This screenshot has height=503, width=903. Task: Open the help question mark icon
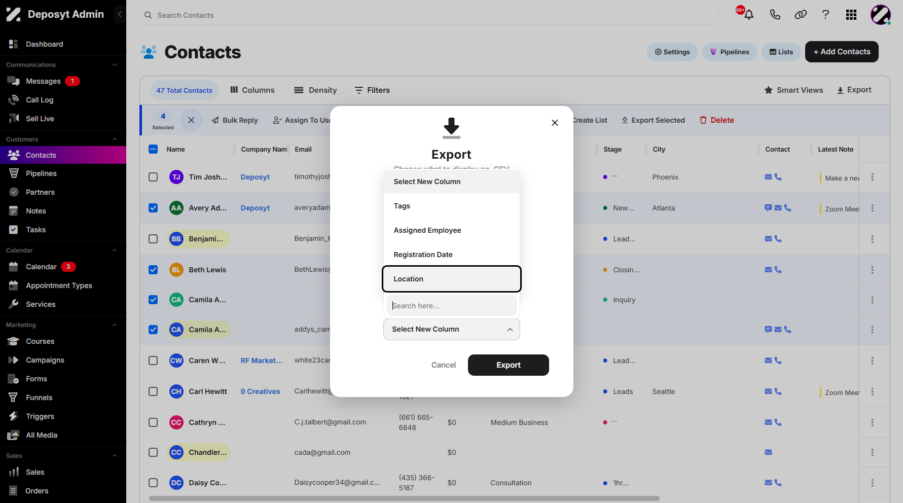(825, 15)
